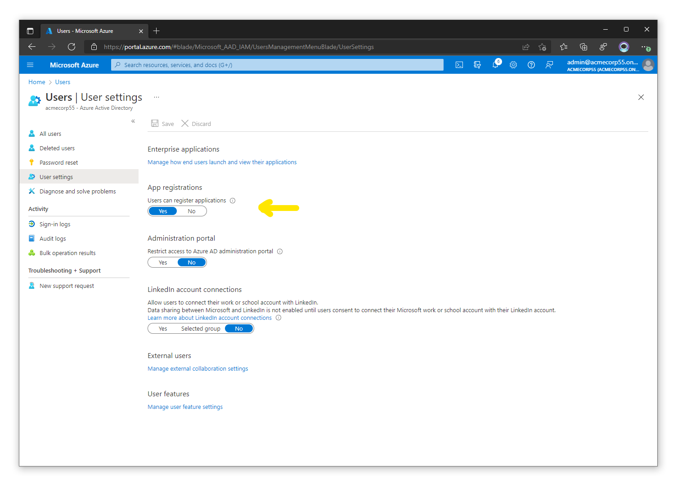Click the info icon next to register applications

[233, 201]
